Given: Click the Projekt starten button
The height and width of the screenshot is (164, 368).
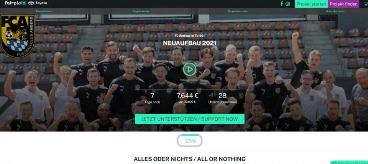Looking at the screenshot, I should (x=311, y=4).
